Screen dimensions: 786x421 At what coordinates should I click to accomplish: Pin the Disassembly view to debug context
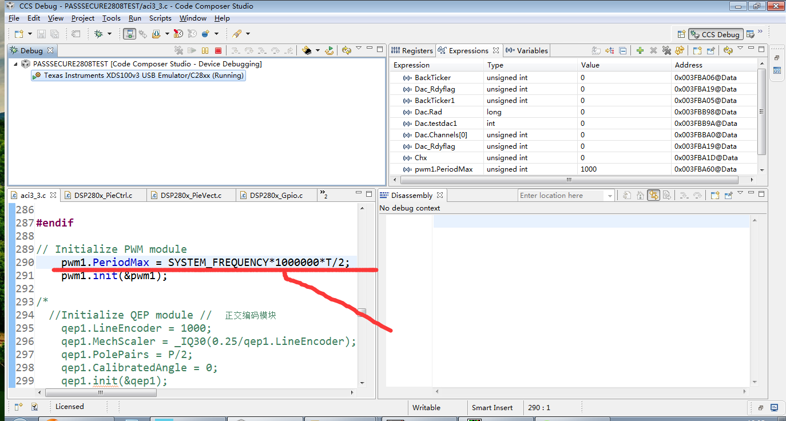728,195
